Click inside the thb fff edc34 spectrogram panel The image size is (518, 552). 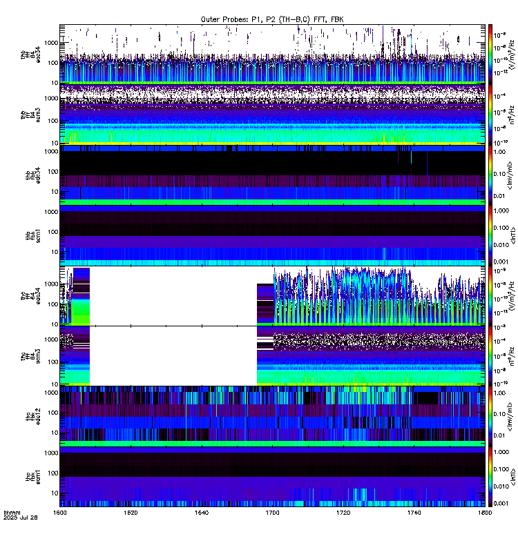click(272, 55)
